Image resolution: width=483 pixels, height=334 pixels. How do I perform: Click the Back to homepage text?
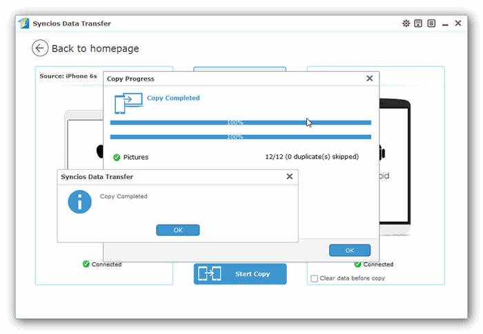tap(95, 49)
